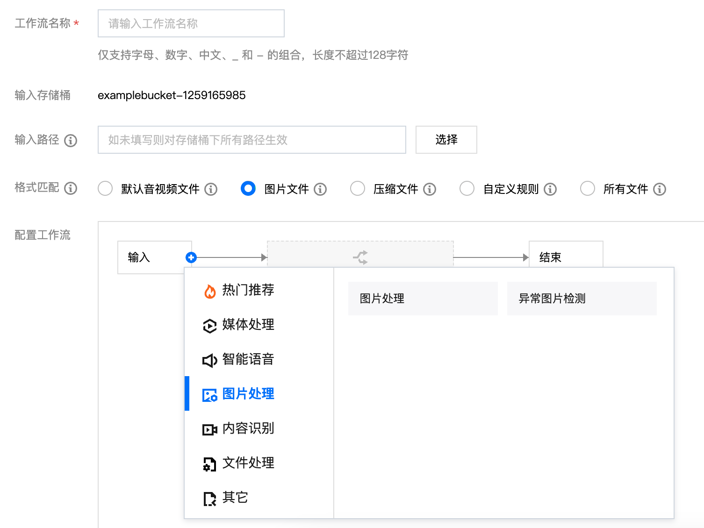This screenshot has height=528, width=704.
Task: Choose the 所有文件 radio option
Action: click(x=588, y=189)
